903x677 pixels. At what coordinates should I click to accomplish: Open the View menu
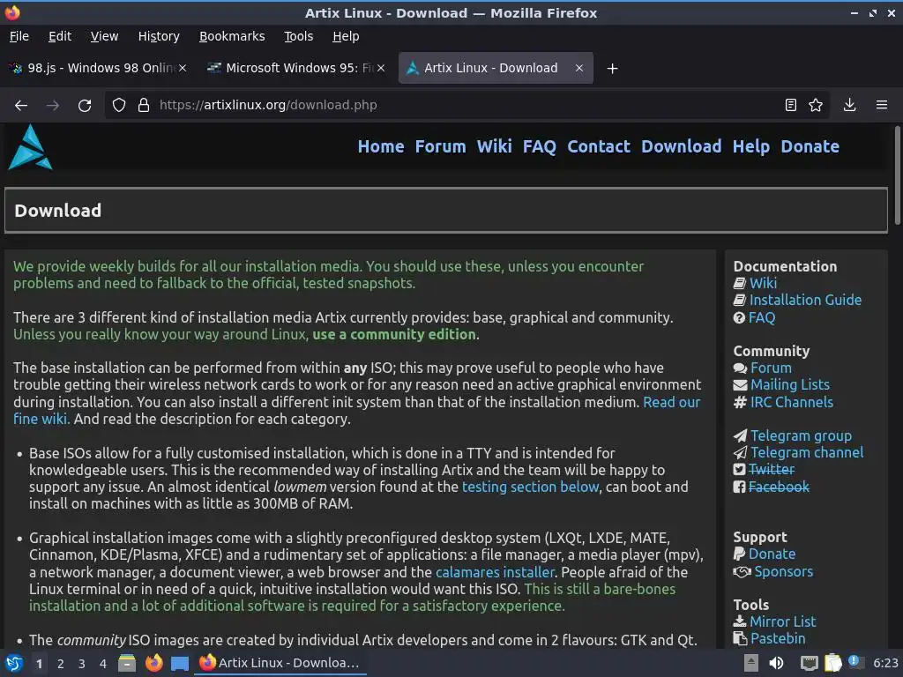click(104, 36)
